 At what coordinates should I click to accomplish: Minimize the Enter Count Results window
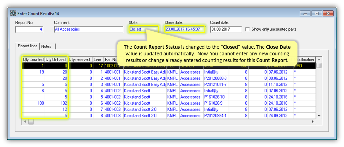coord(305,14)
